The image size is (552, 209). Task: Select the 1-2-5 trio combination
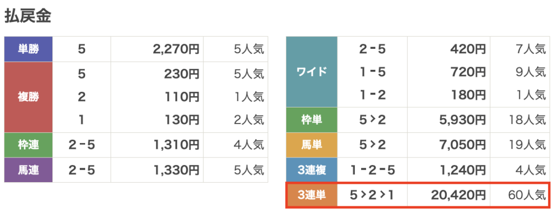click(x=372, y=170)
